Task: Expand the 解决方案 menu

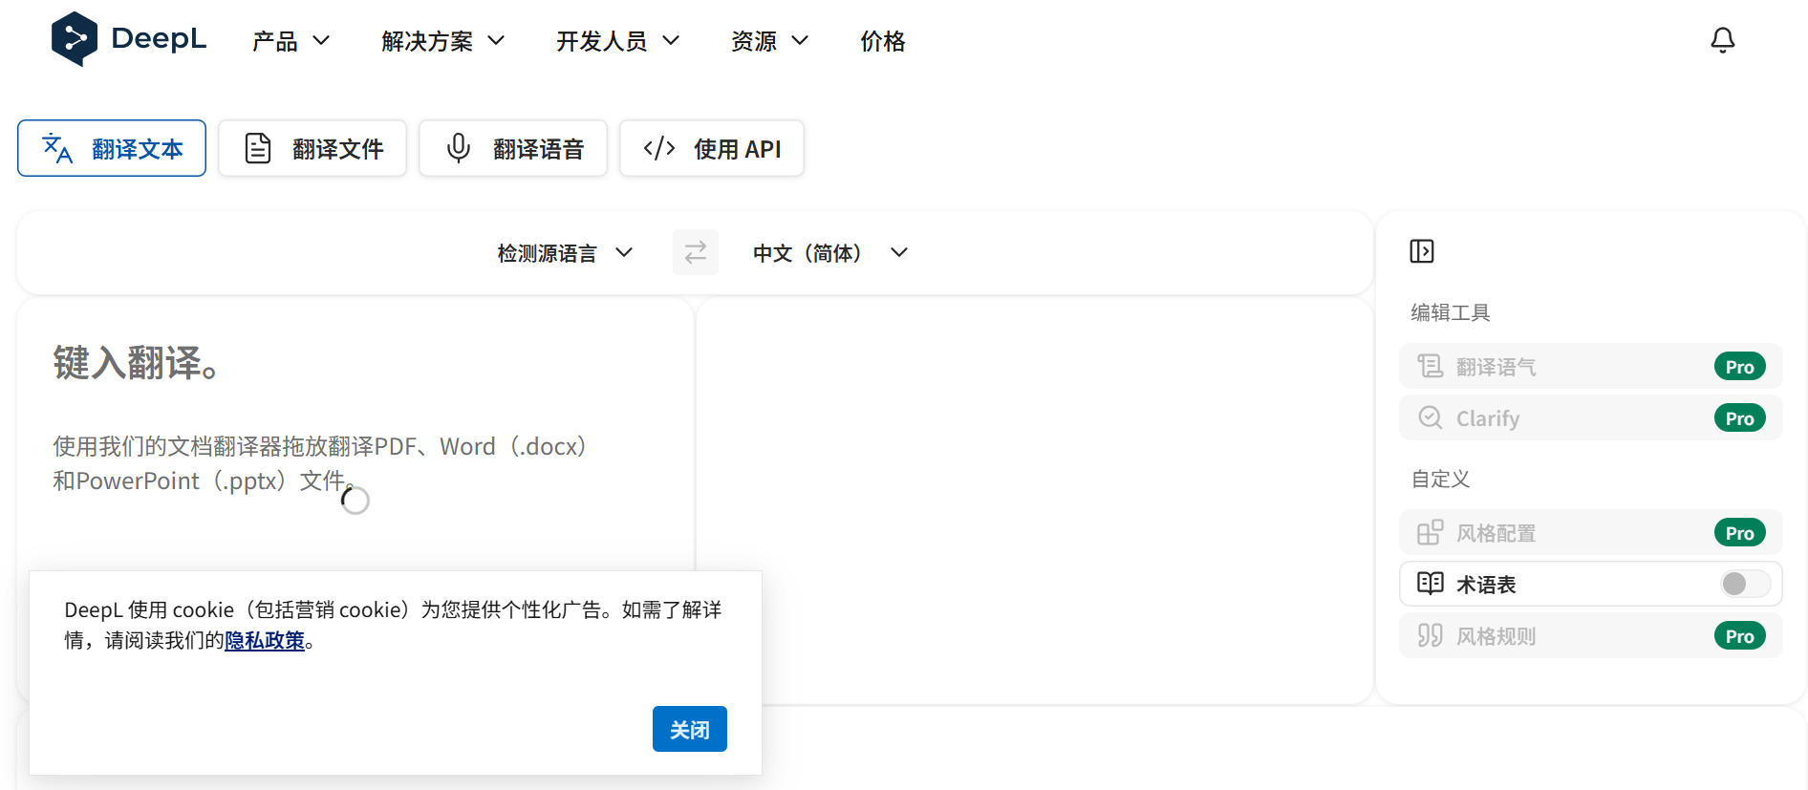Action: 442,41
